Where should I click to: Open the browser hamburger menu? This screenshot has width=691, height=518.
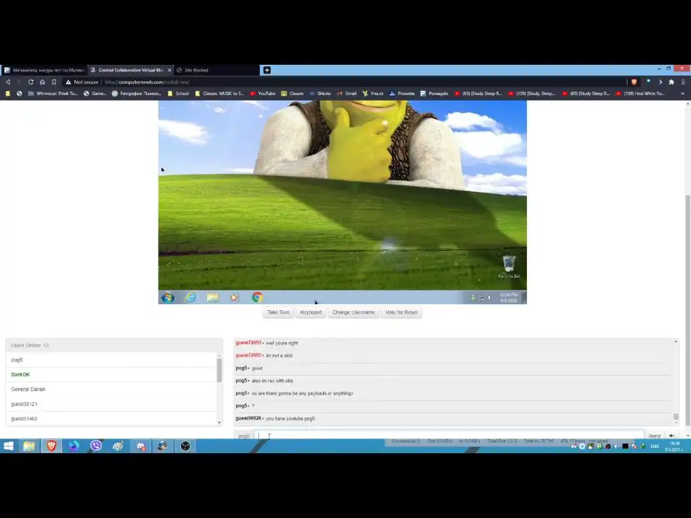[x=683, y=82]
